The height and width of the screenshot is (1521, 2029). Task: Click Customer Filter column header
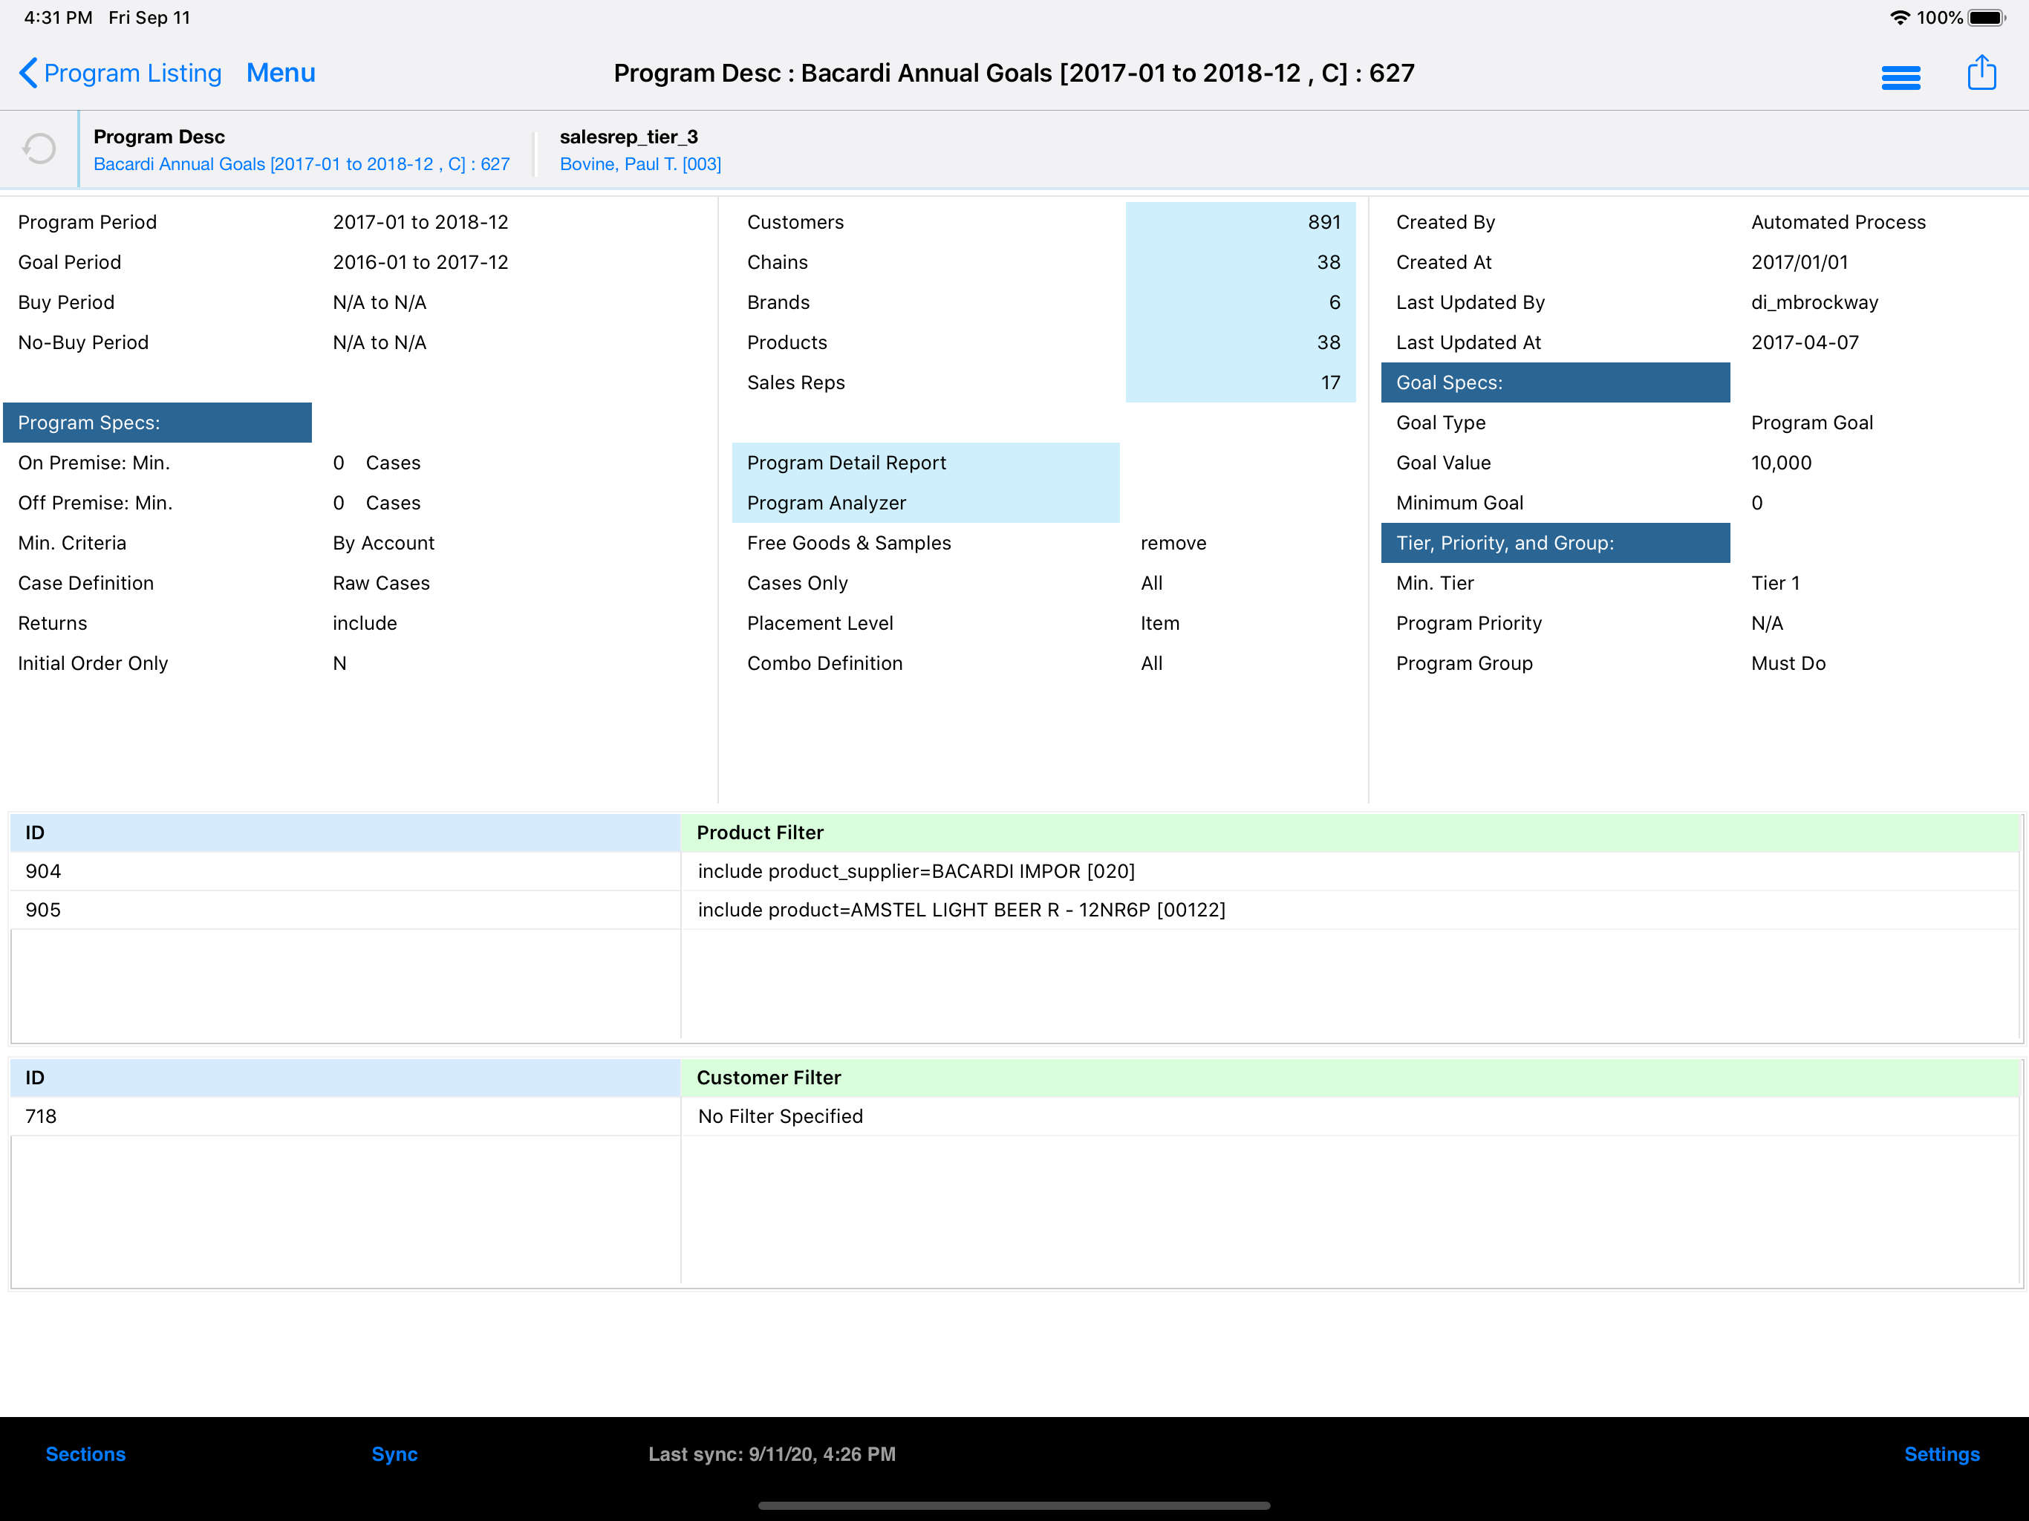[x=1350, y=1078]
